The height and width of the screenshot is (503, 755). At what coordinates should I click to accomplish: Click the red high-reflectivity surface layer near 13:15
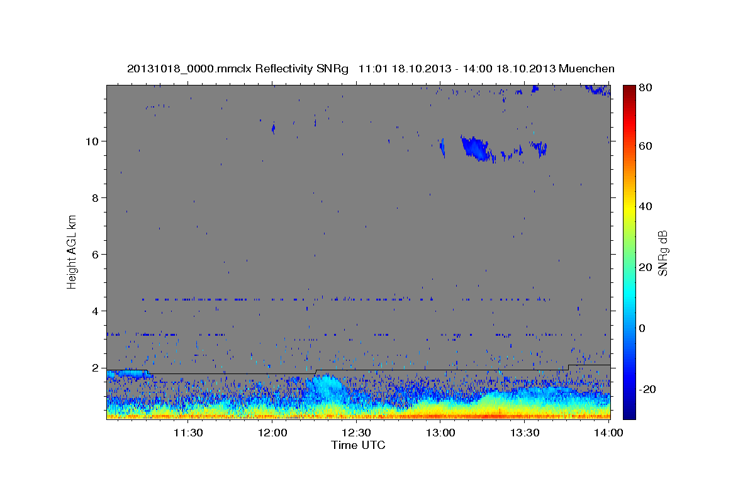click(x=488, y=416)
